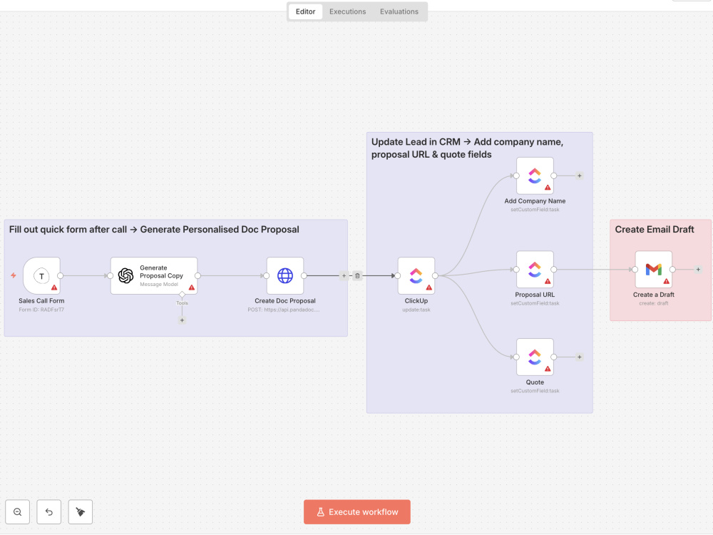Click the Proposal URL node input connector
The image size is (713, 535).
click(x=516, y=270)
